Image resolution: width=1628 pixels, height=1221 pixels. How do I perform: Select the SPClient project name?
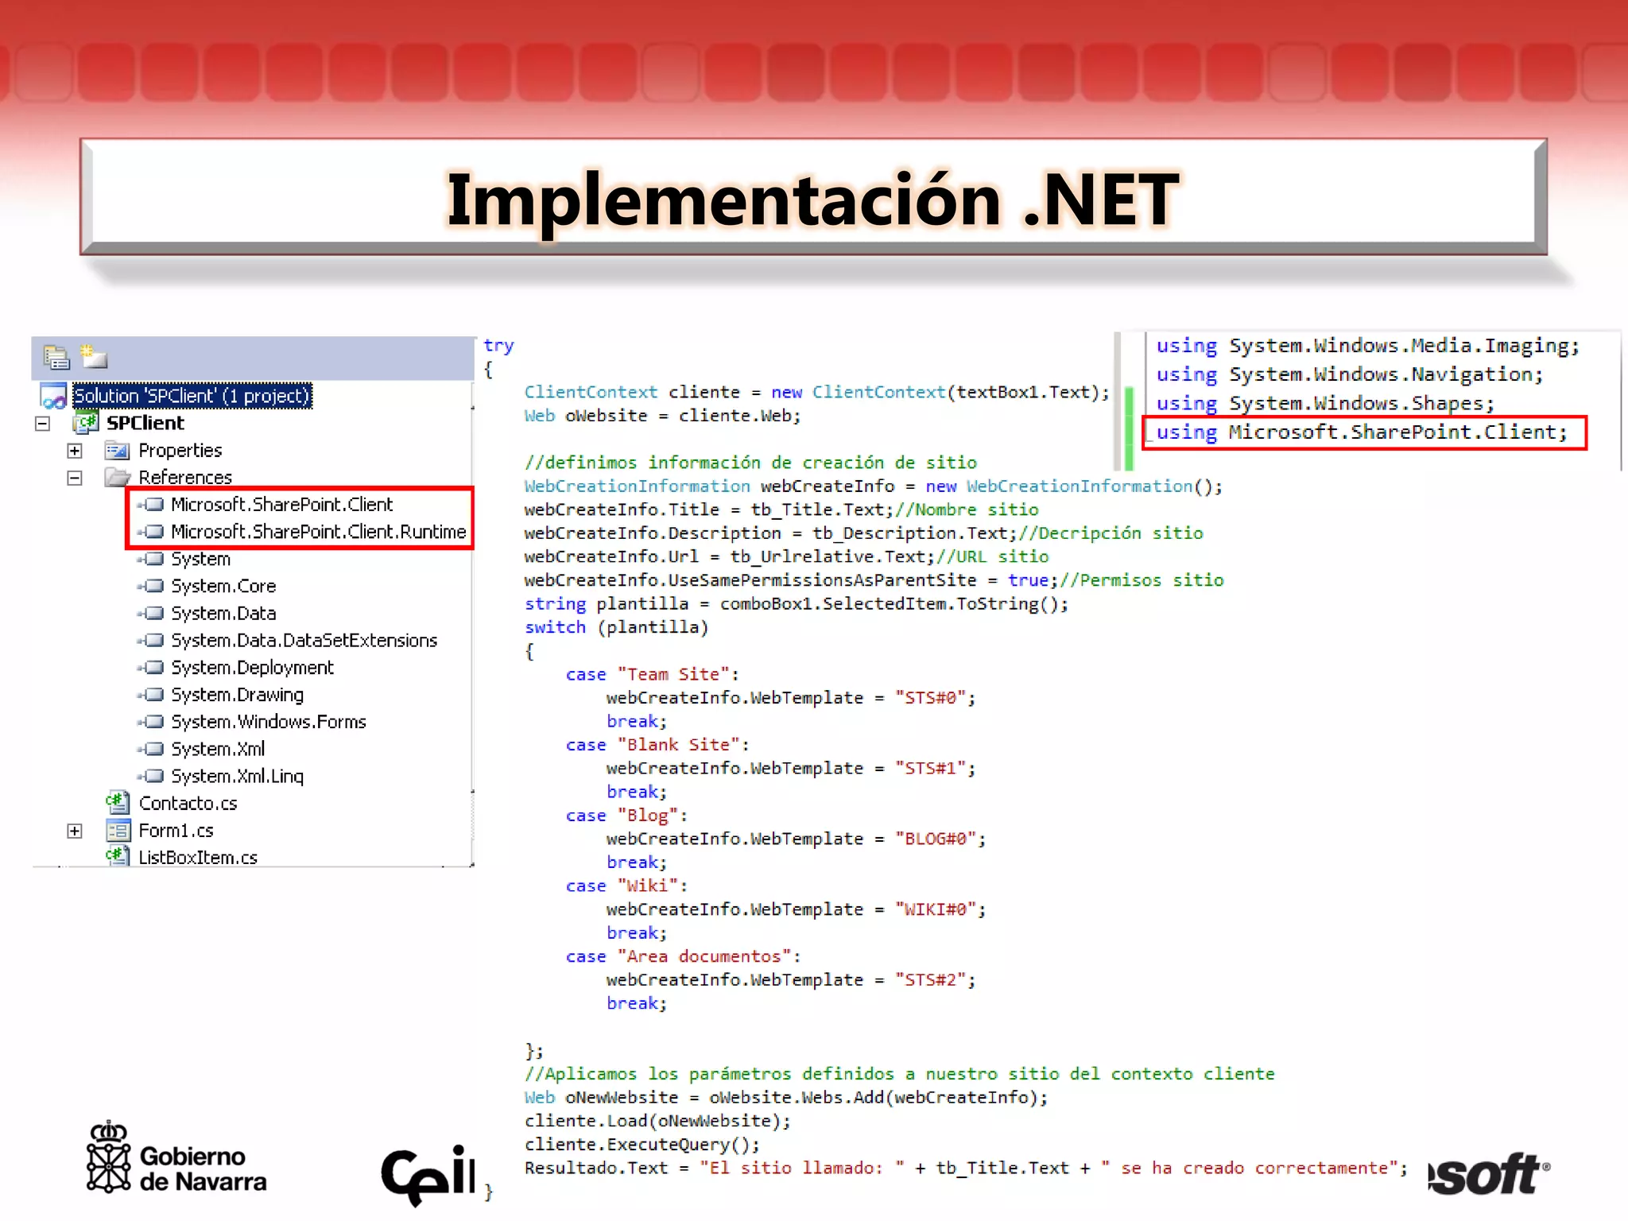[x=145, y=423]
